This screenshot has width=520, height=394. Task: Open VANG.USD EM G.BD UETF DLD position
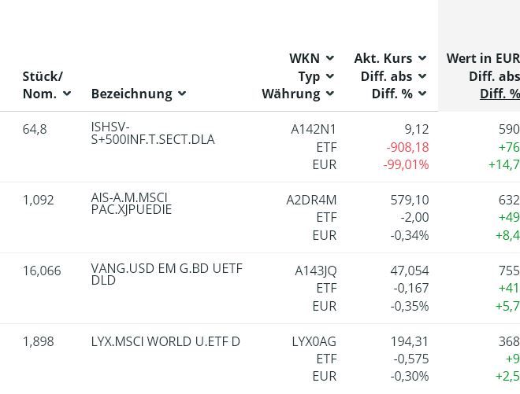click(166, 274)
